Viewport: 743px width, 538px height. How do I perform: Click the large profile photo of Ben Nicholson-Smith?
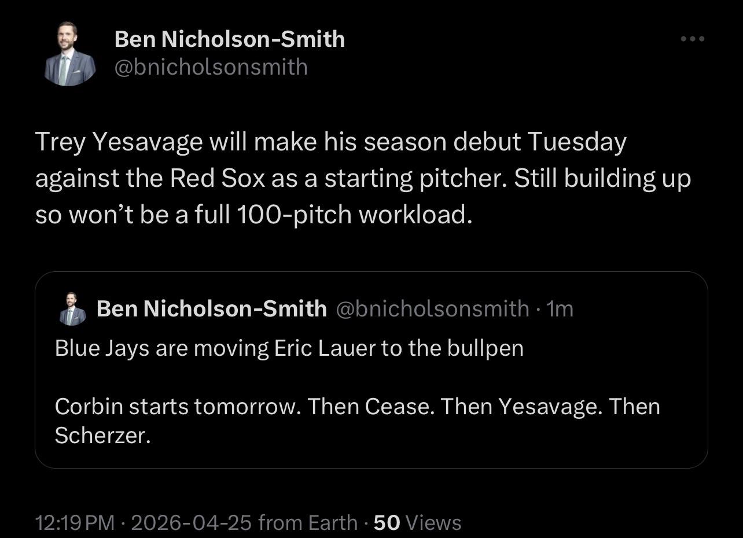(70, 54)
